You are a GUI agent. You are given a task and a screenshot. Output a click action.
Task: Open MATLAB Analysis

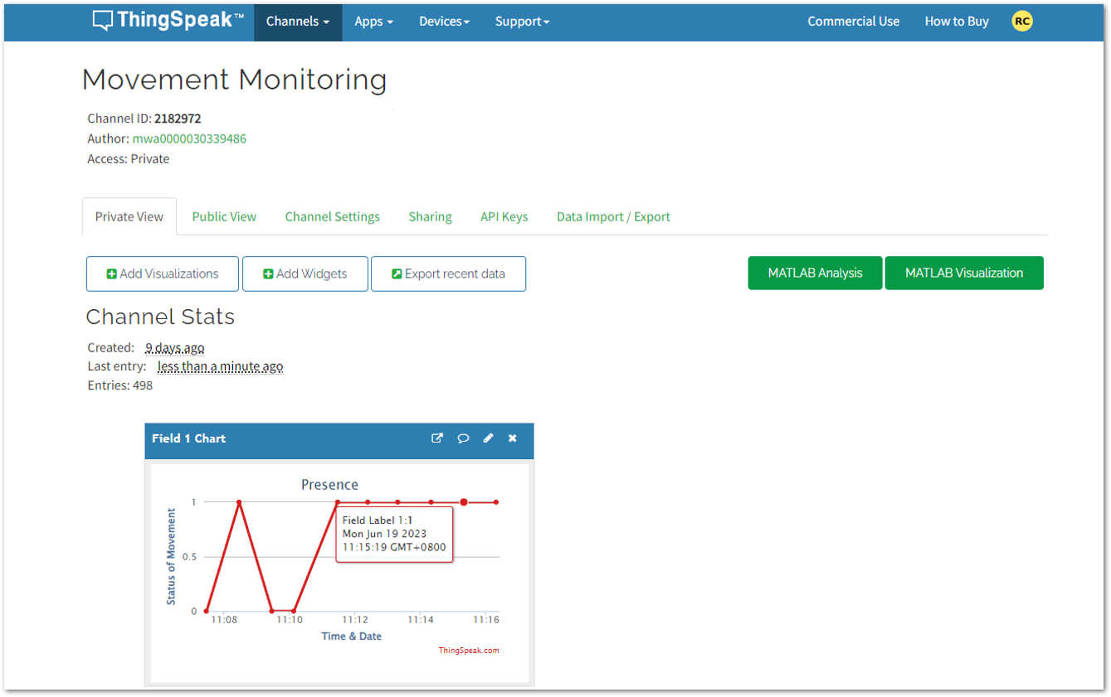click(815, 273)
